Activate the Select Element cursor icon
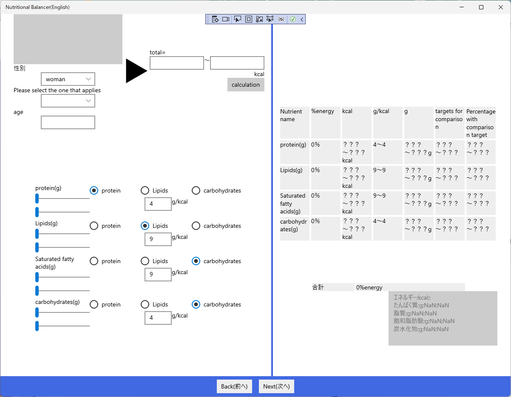This screenshot has height=397, width=511. coord(238,19)
